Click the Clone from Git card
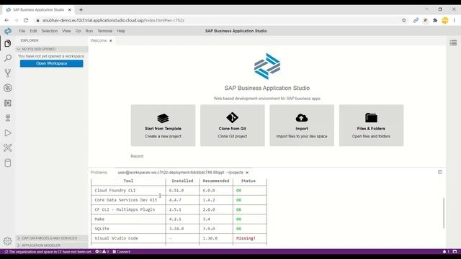Viewport: 461px width, 259px height. point(232,125)
